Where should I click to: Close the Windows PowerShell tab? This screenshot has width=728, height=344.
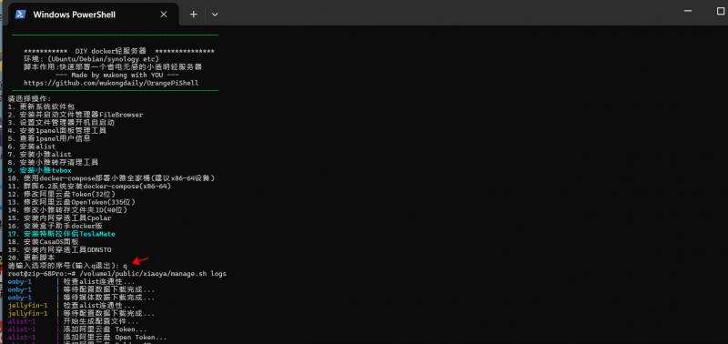(164, 15)
